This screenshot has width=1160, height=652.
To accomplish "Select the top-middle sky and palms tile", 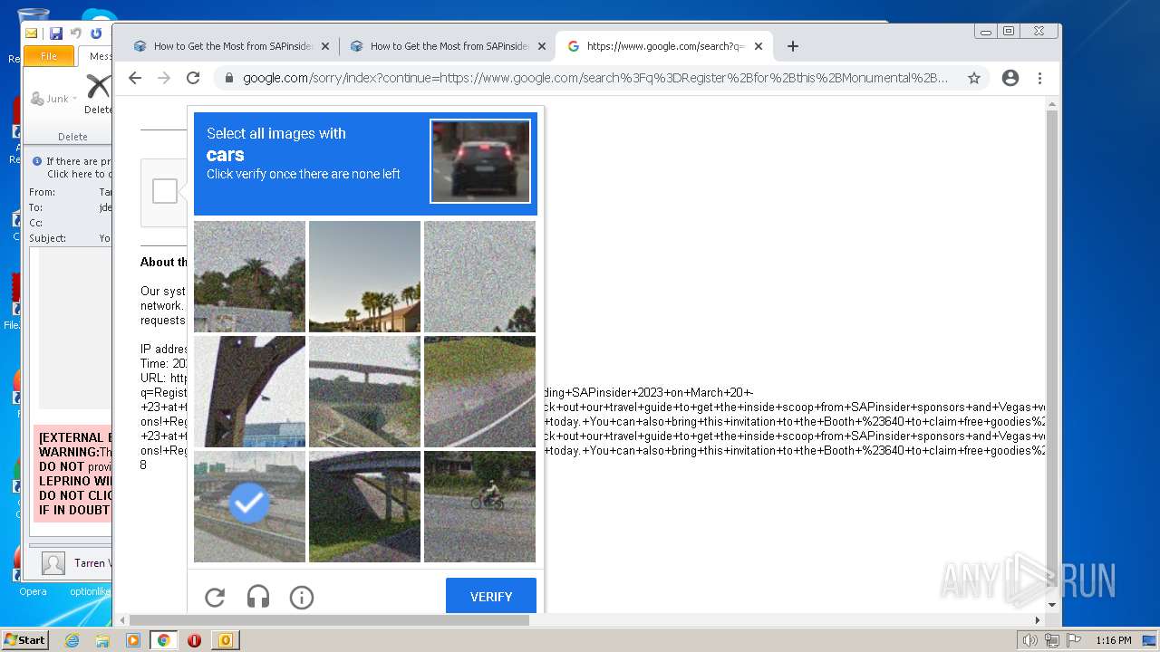I will click(364, 276).
